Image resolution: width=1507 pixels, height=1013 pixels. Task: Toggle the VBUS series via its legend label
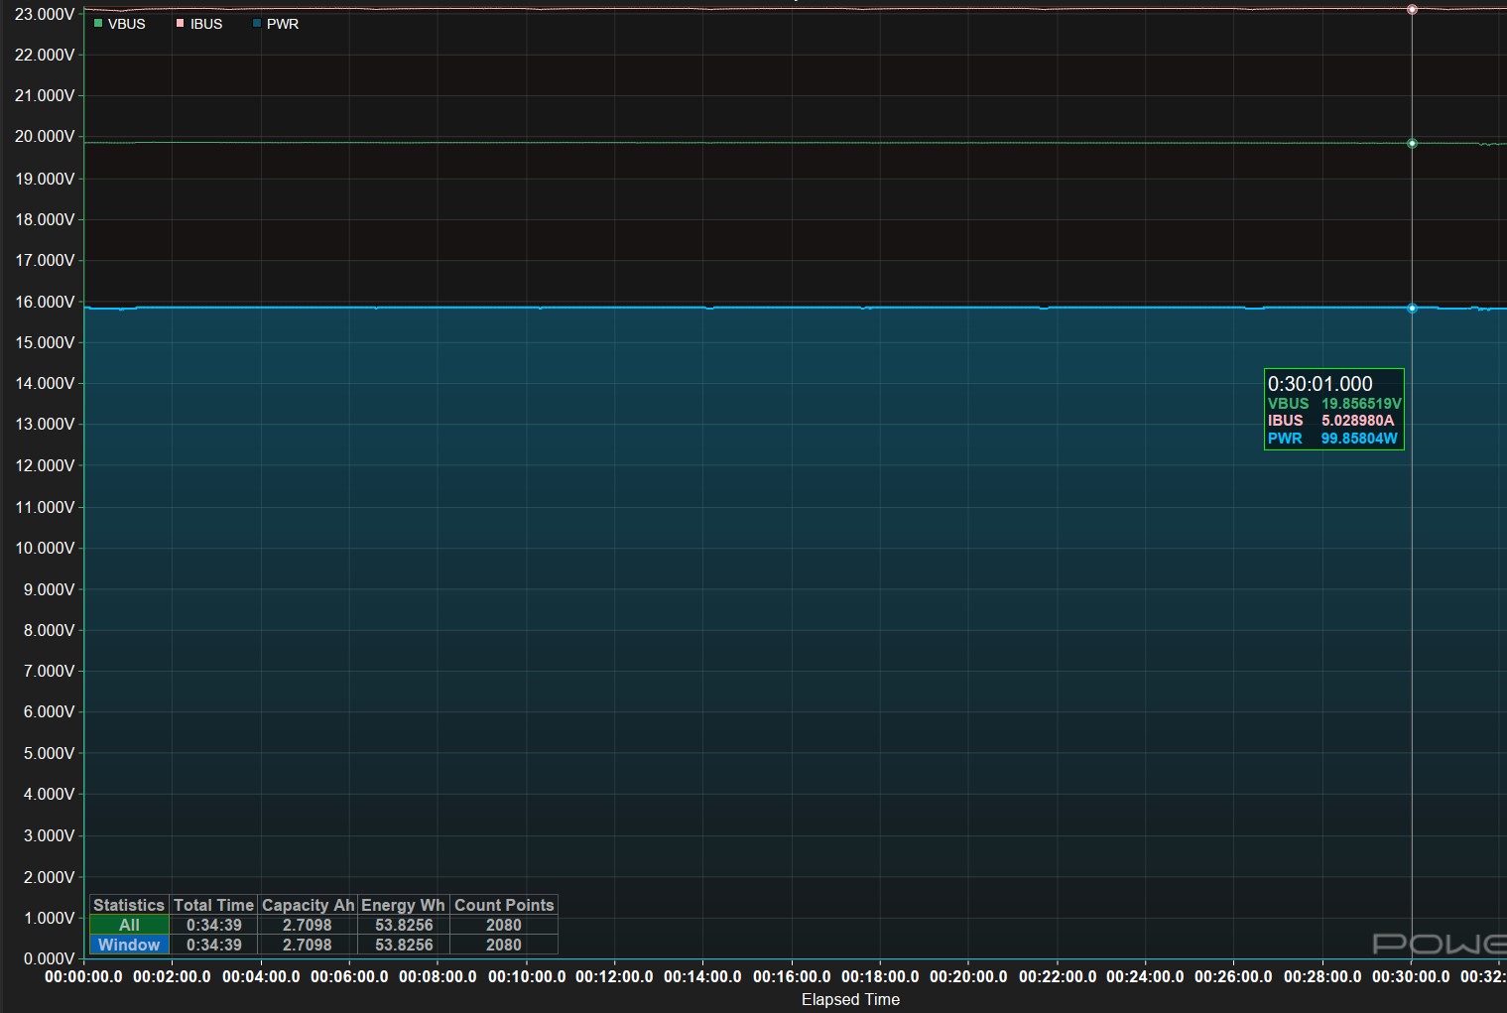click(126, 24)
